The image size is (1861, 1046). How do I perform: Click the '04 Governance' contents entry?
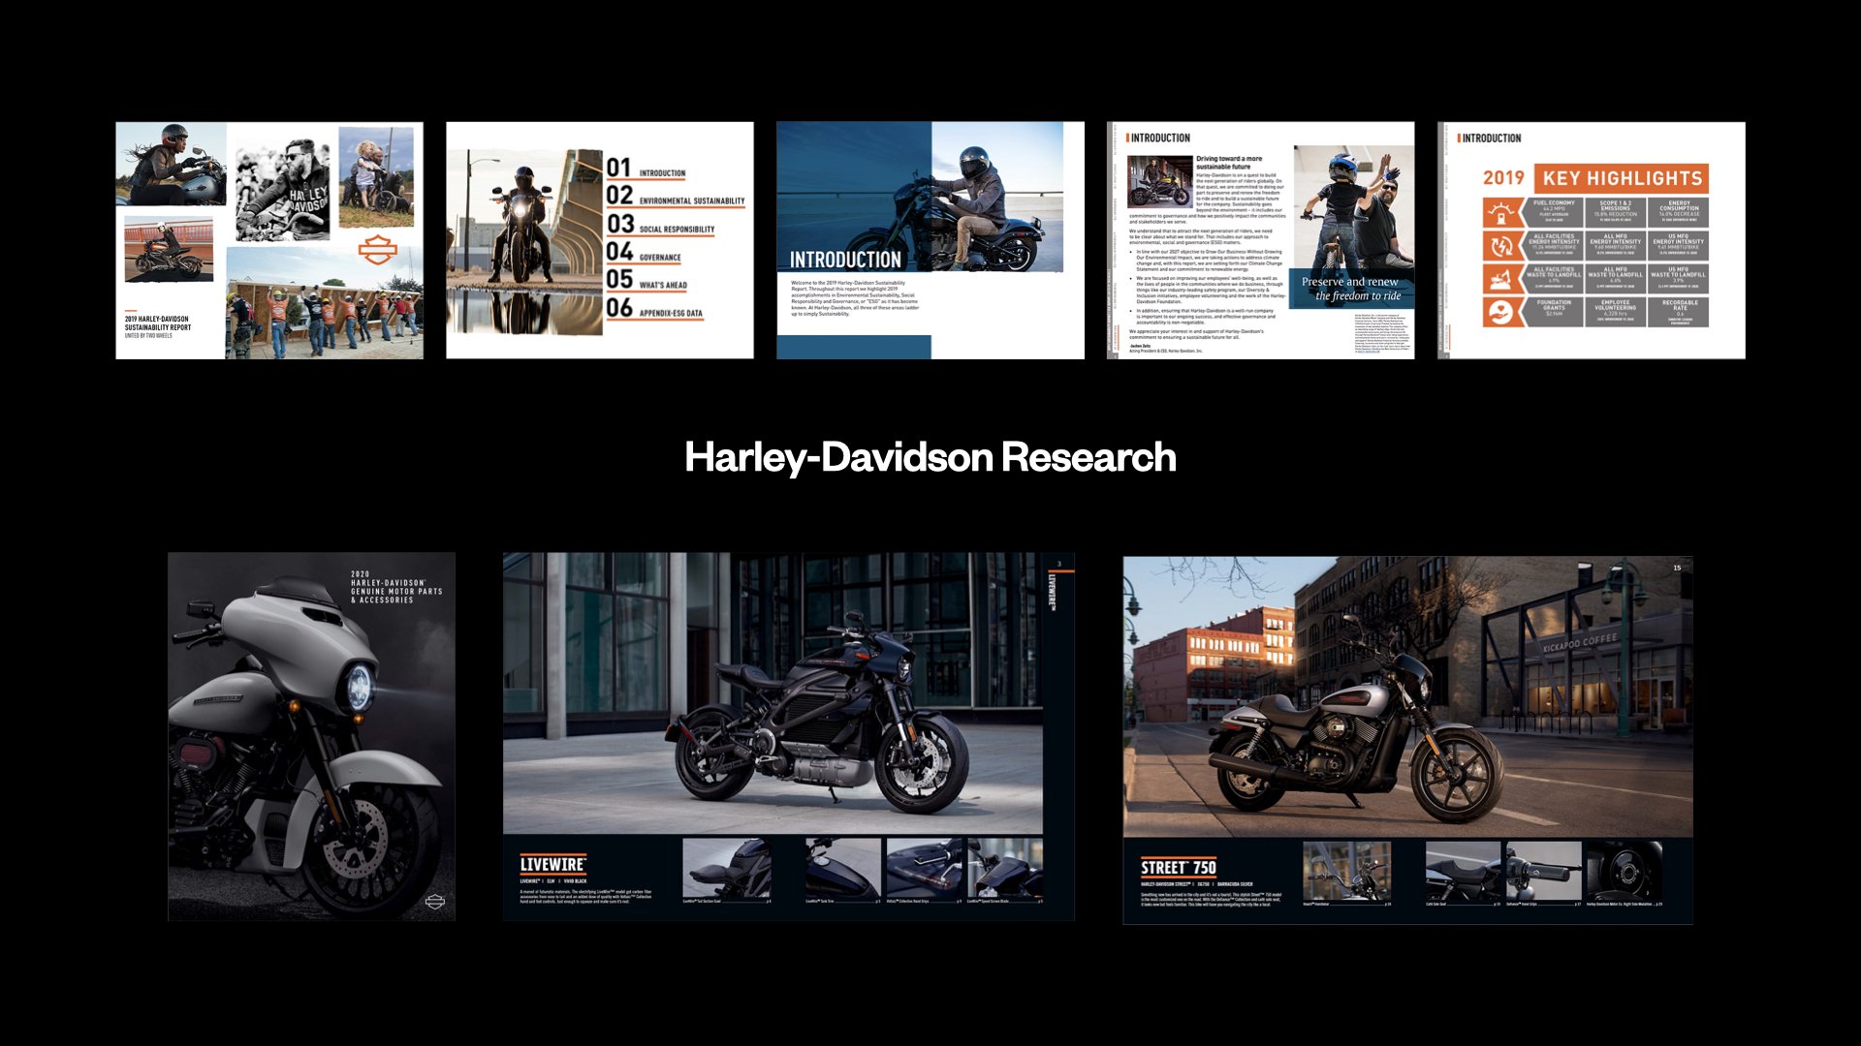(x=645, y=253)
